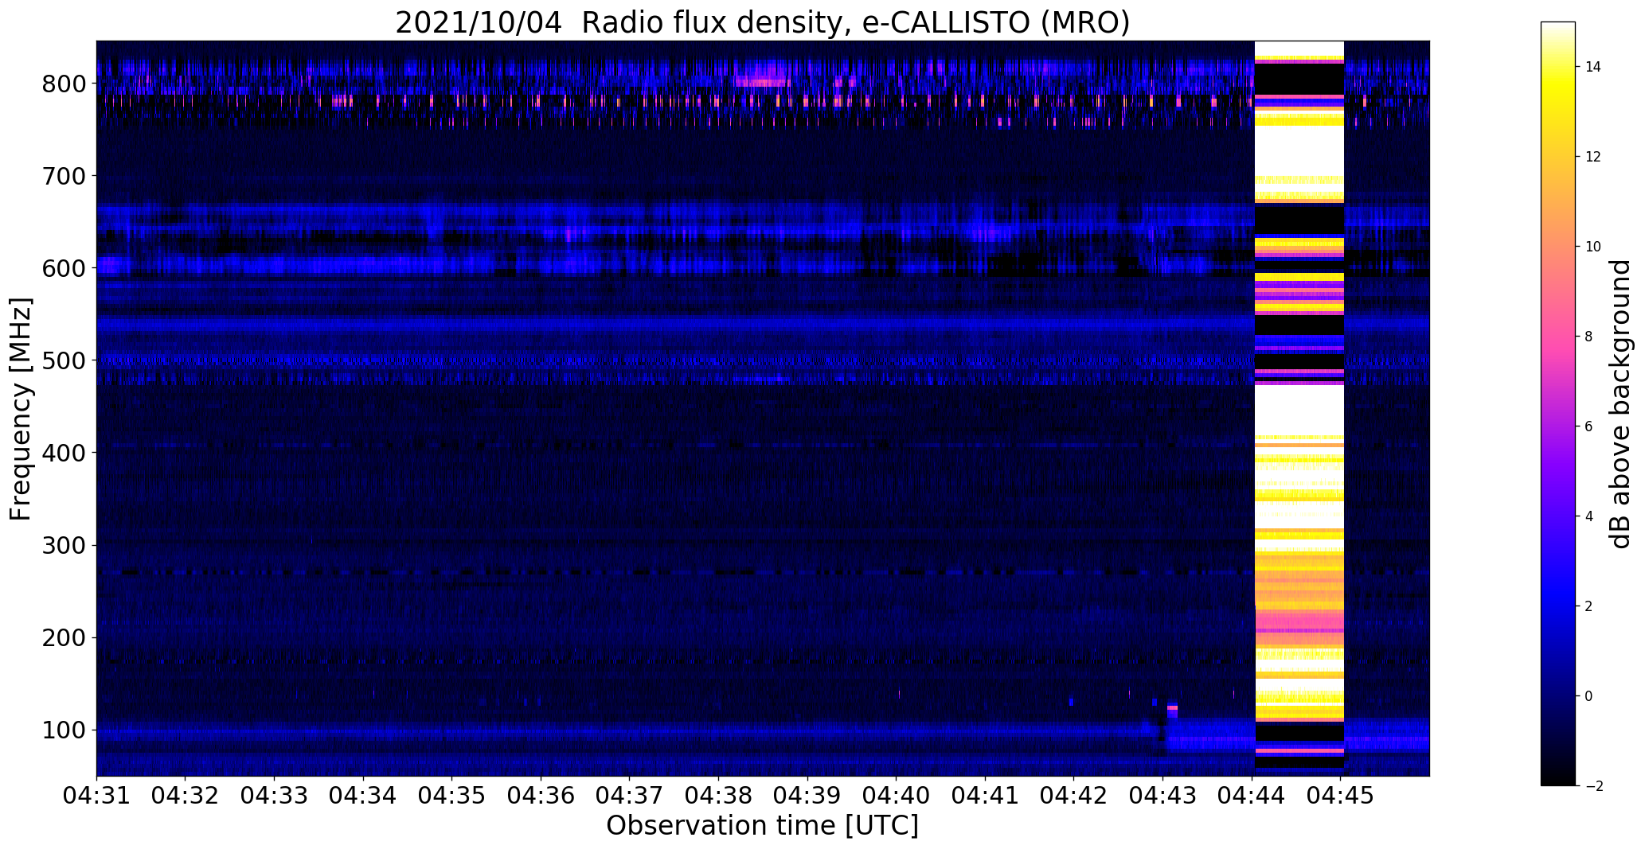Select the 04:33 time tick label
The height and width of the screenshot is (849, 1645).
click(275, 795)
